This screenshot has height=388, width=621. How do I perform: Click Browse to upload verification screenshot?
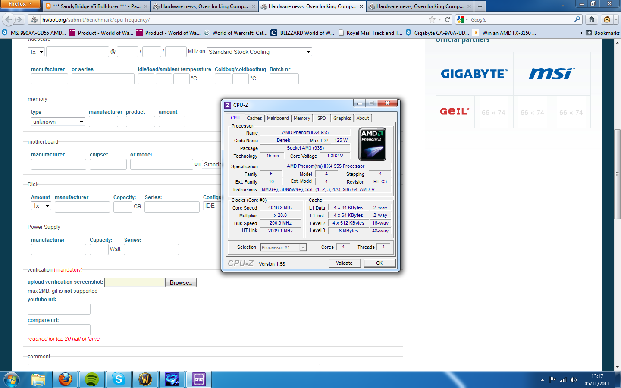(181, 282)
